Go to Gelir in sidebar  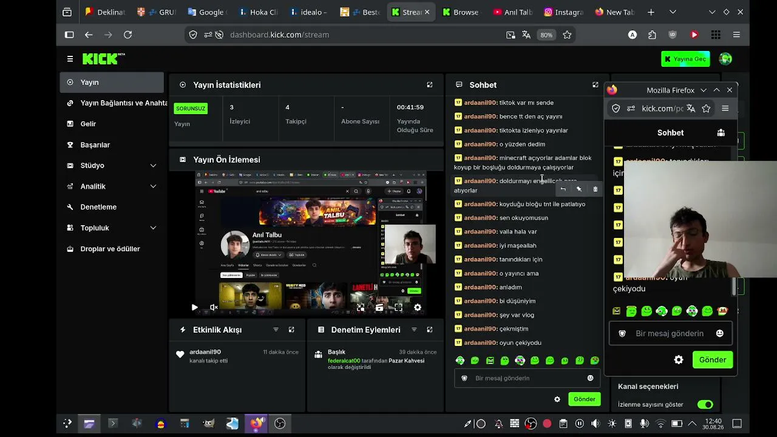[112, 124]
